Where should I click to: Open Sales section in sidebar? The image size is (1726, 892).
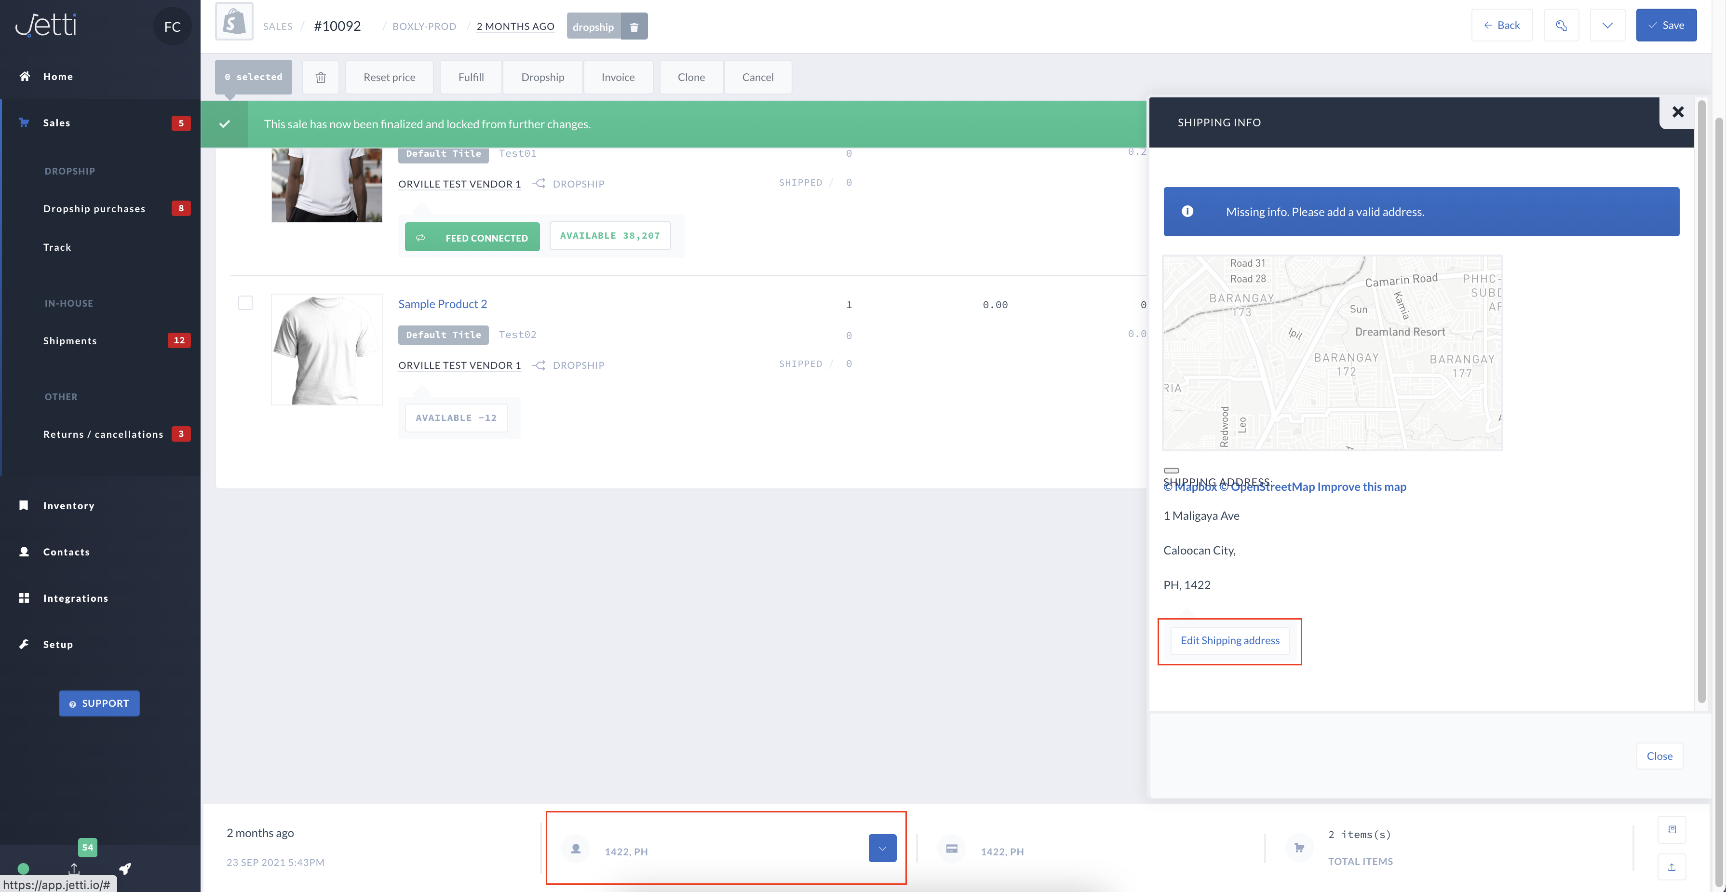[57, 122]
